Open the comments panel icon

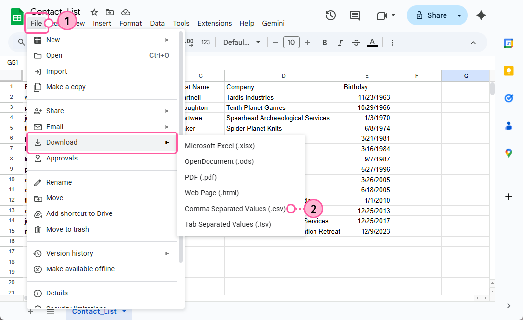354,15
